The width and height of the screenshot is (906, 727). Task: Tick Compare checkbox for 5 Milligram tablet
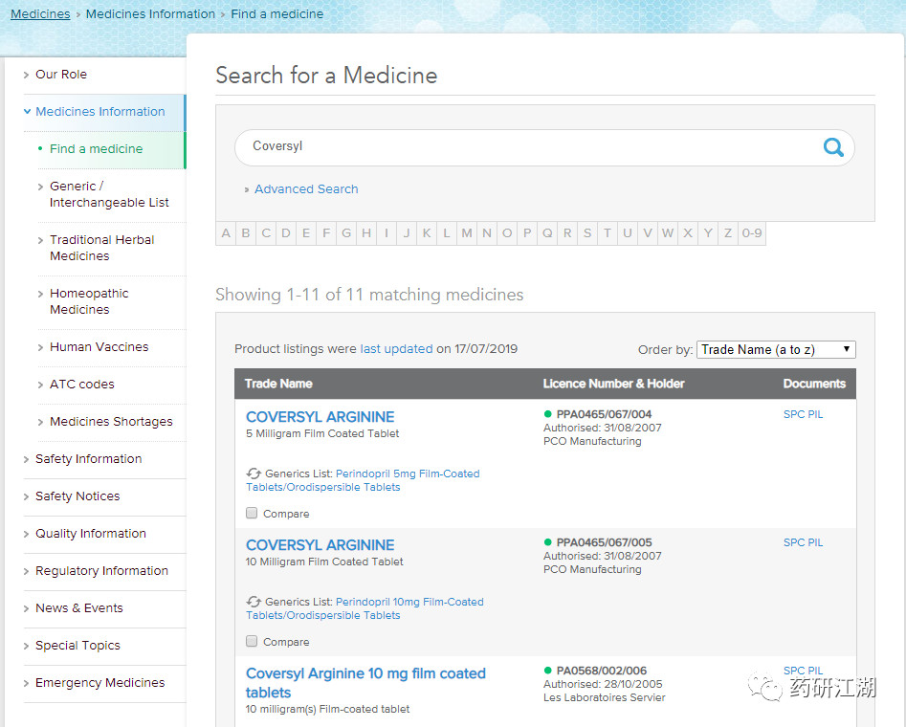[252, 514]
